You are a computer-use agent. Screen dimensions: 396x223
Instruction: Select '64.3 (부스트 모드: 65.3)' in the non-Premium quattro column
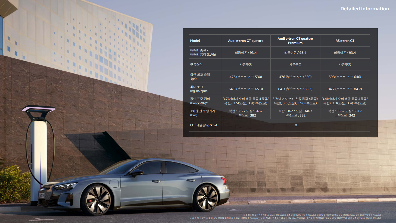246,89
